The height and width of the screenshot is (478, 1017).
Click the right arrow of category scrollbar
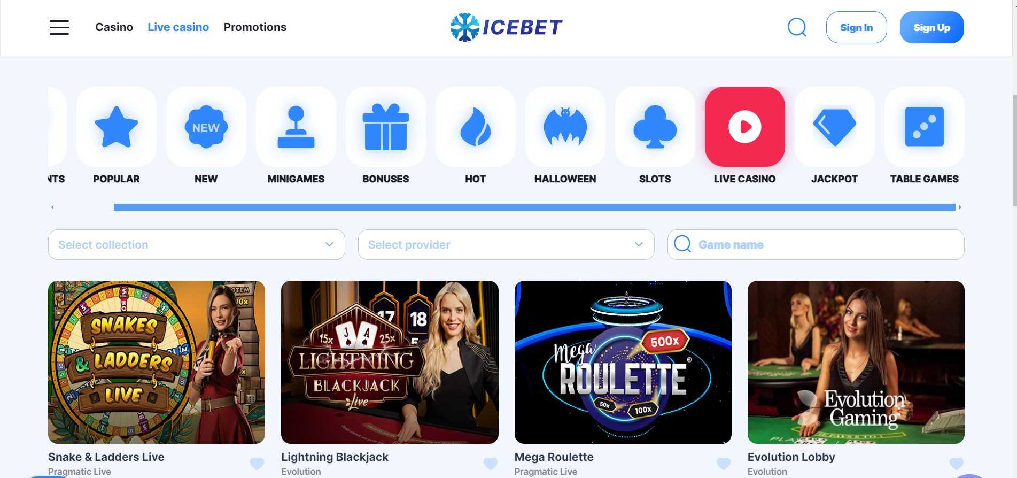point(960,207)
